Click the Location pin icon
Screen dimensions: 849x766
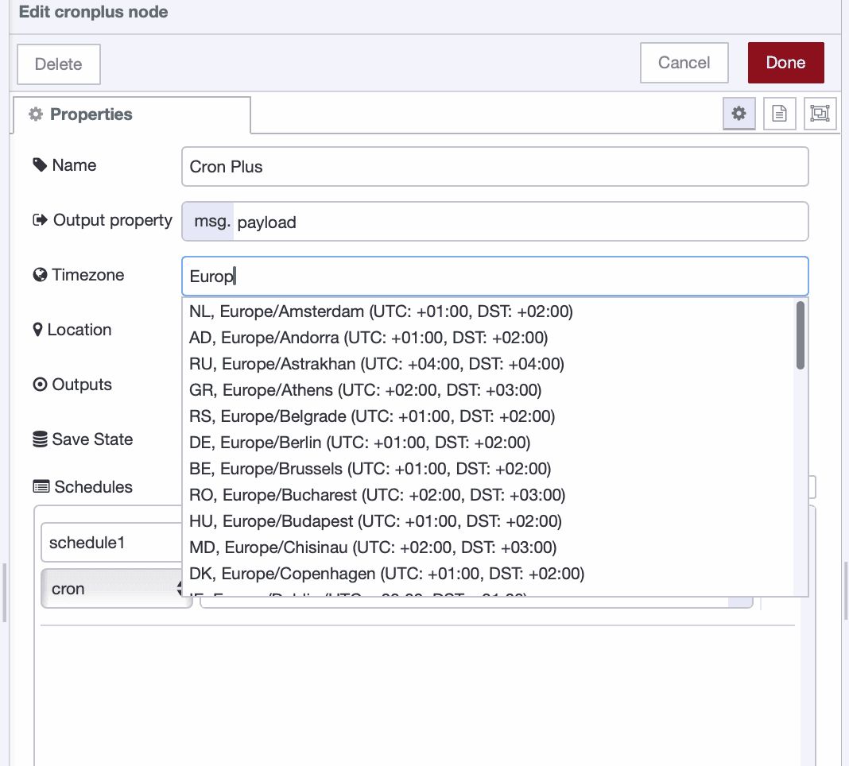pos(37,329)
